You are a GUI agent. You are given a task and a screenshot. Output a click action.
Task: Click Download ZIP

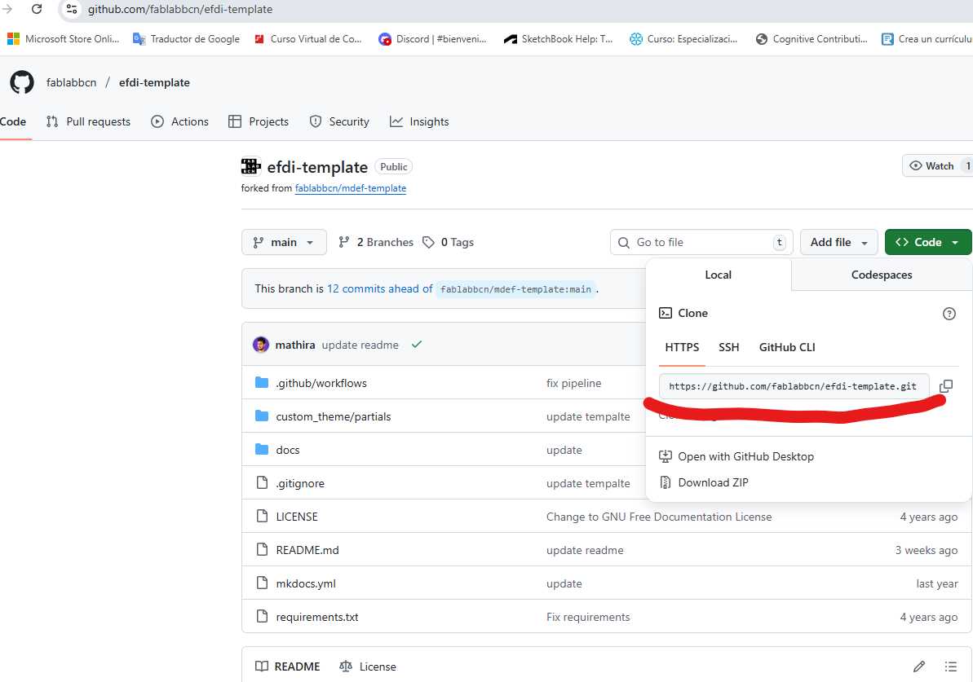click(x=712, y=482)
